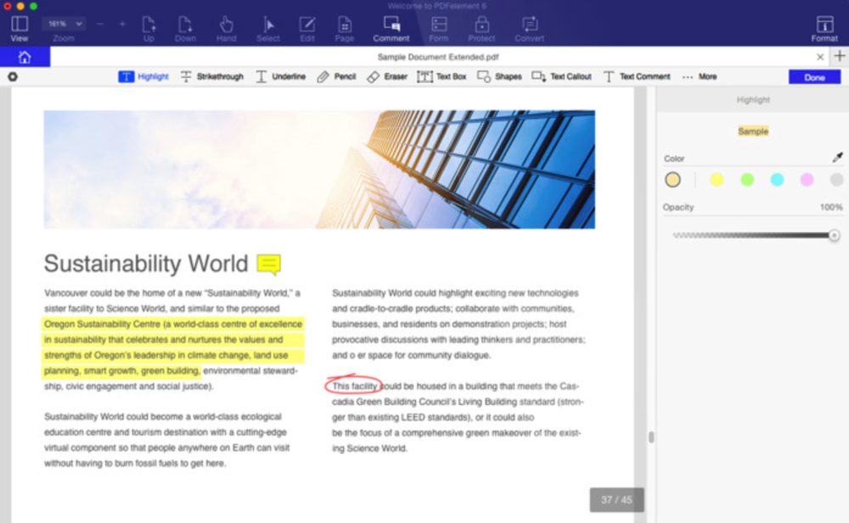The width and height of the screenshot is (849, 523).
Task: Choose the green highlight color swatch
Action: click(746, 180)
